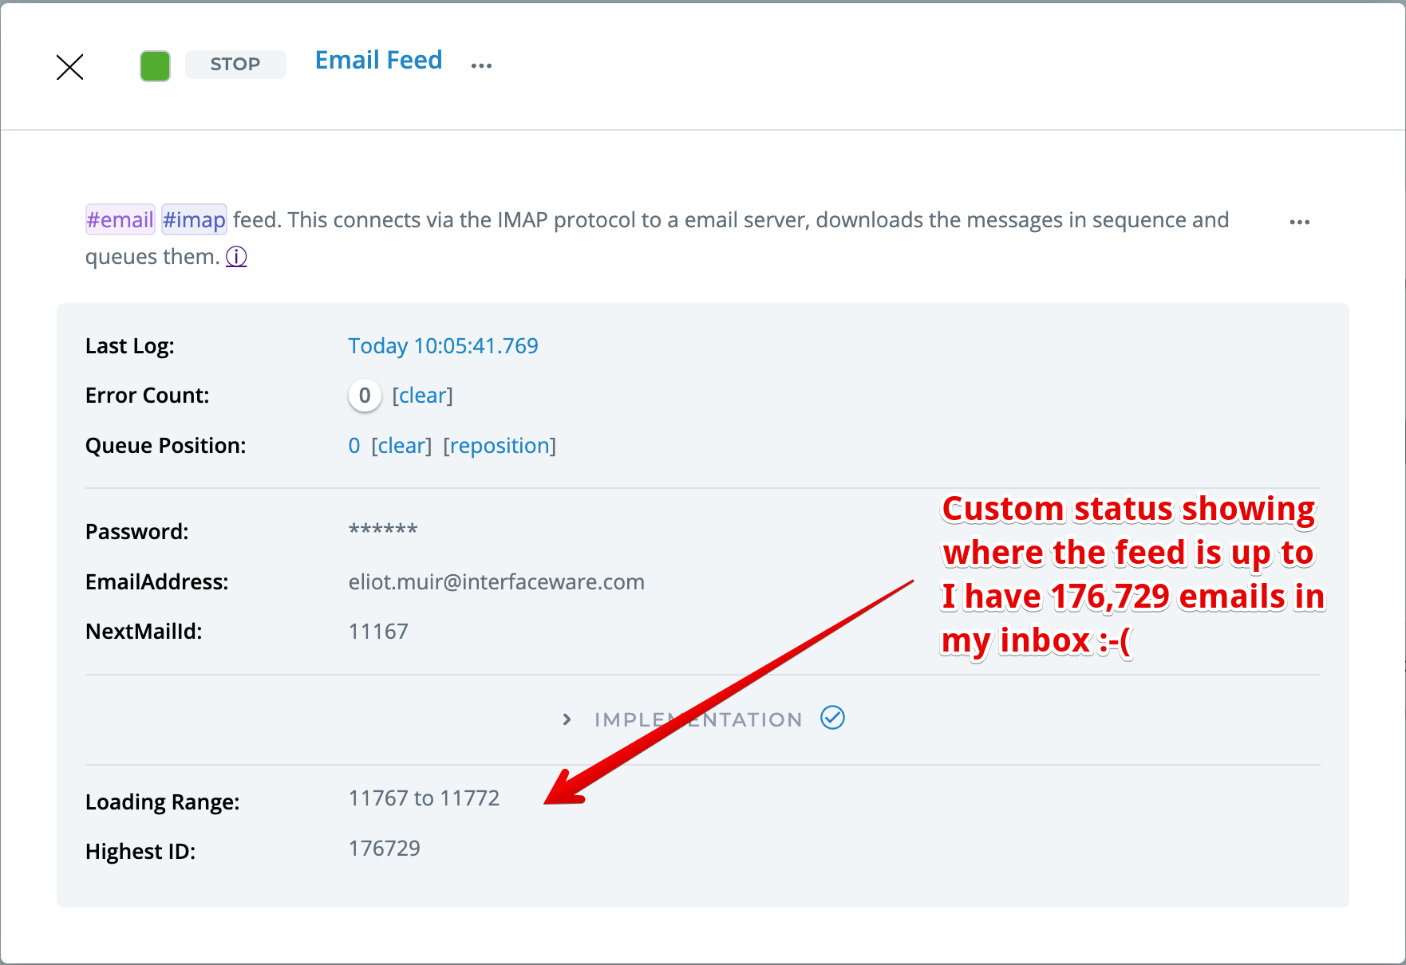Reposition the queue
1406x965 pixels.
(x=500, y=446)
